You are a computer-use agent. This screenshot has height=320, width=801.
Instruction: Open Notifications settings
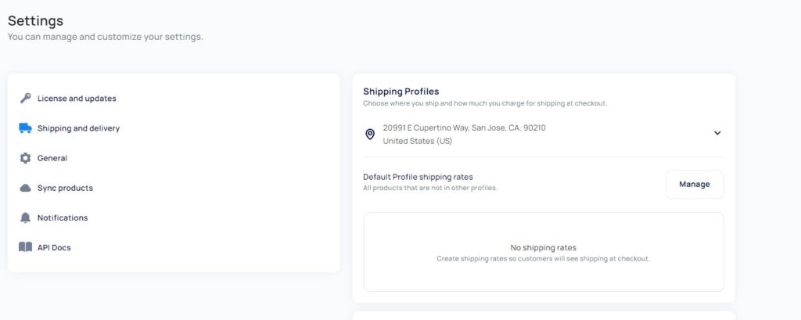click(63, 218)
